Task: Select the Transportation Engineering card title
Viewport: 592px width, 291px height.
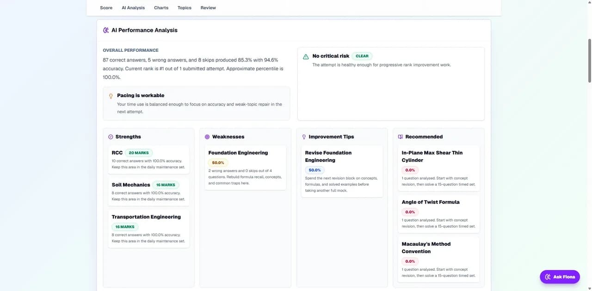Action: [x=146, y=217]
